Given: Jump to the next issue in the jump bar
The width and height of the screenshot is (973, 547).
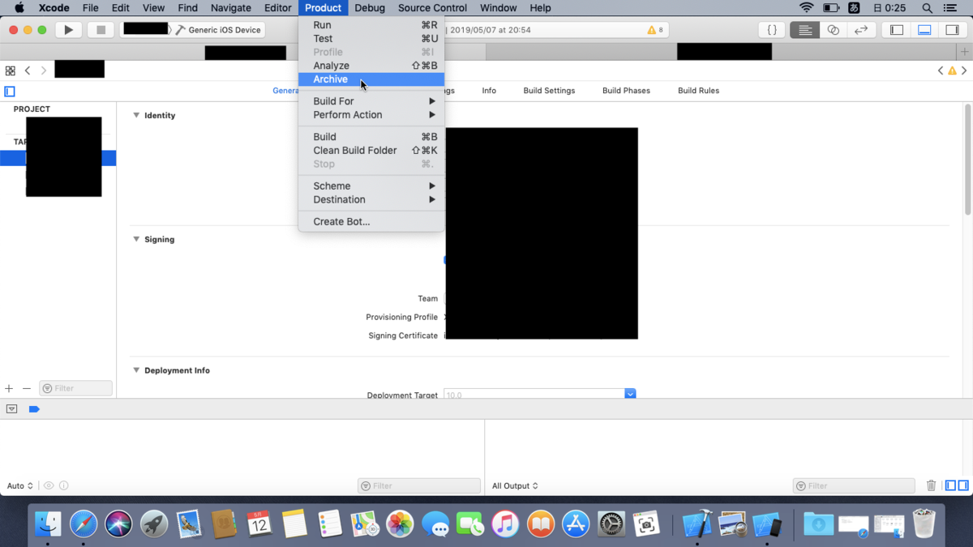Looking at the screenshot, I should pos(964,71).
